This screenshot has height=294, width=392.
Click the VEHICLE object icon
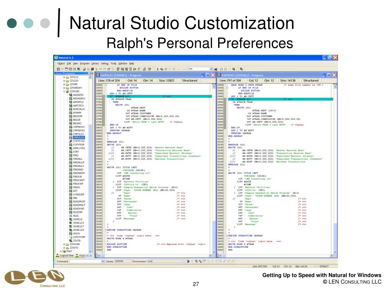[x=71, y=219]
